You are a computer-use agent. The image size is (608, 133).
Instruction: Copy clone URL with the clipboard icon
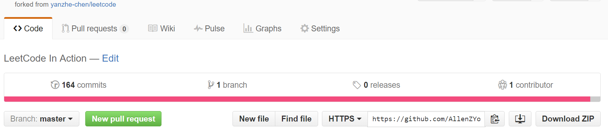click(495, 119)
